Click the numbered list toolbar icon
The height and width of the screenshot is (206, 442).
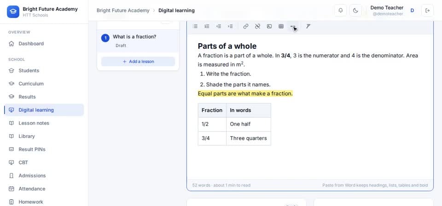click(x=207, y=26)
